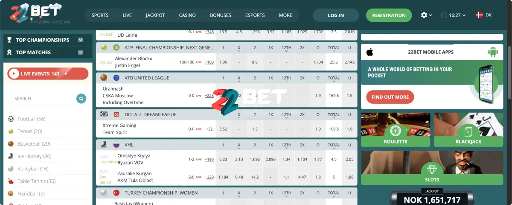Open the Slots casino tile

point(432,168)
